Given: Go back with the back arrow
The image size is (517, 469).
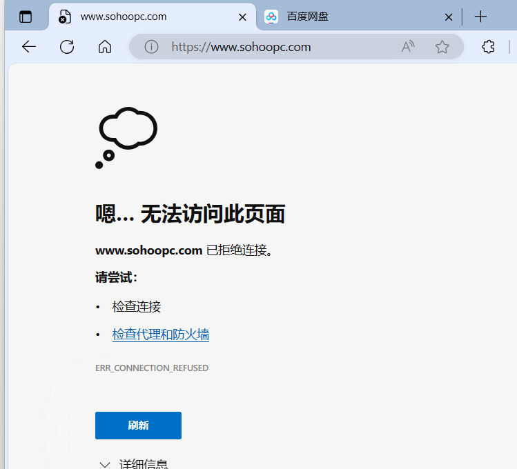Looking at the screenshot, I should [29, 47].
